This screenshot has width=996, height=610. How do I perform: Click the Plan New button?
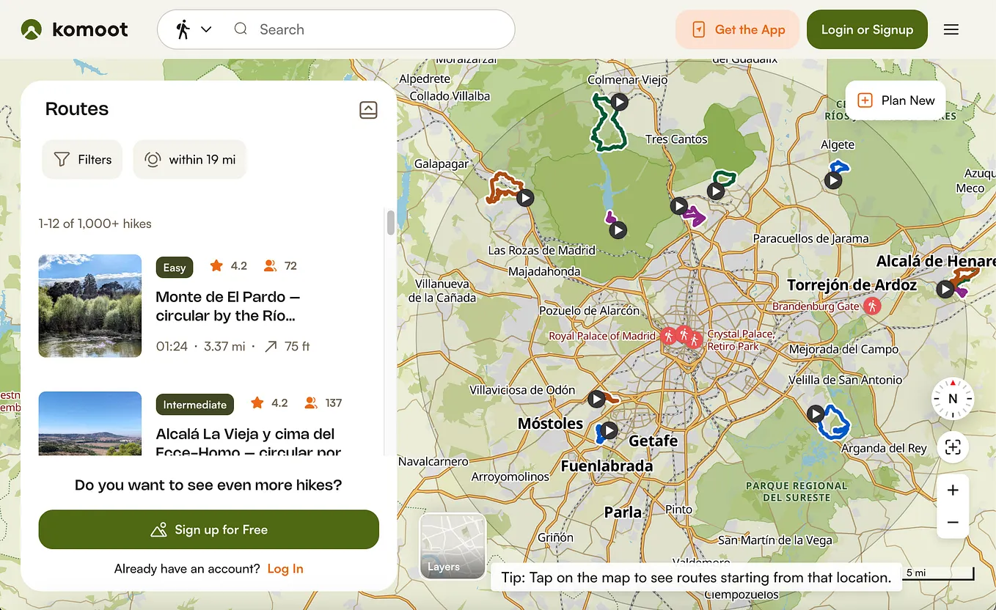(896, 100)
